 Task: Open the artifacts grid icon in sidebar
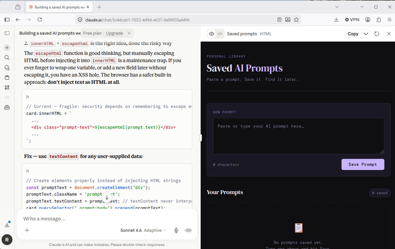pos(7,87)
